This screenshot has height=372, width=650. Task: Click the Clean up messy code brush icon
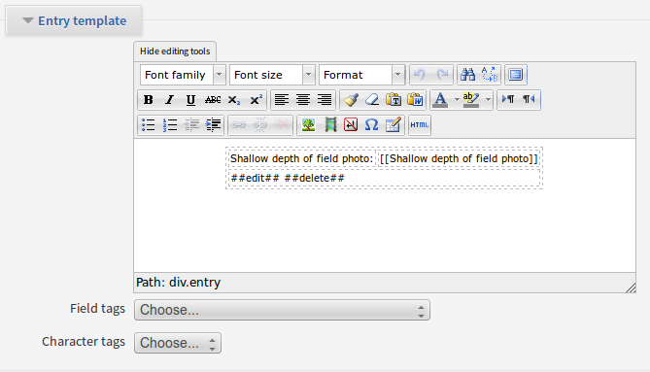click(x=351, y=100)
